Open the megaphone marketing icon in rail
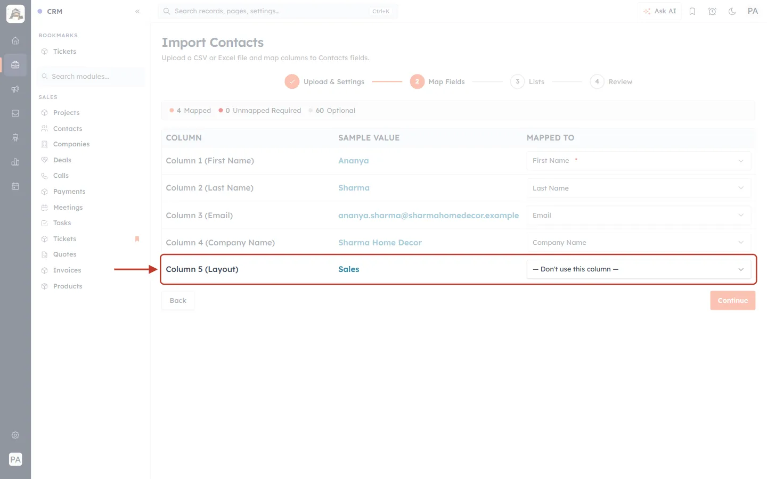The image size is (767, 479). (15, 89)
